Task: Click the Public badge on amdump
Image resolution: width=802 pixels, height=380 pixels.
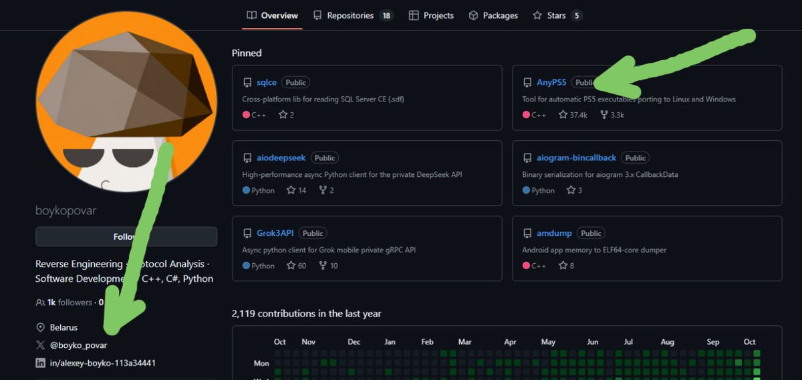Action: 591,234
